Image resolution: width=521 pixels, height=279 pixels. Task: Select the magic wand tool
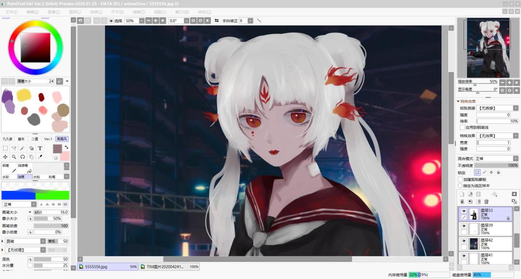point(23,148)
